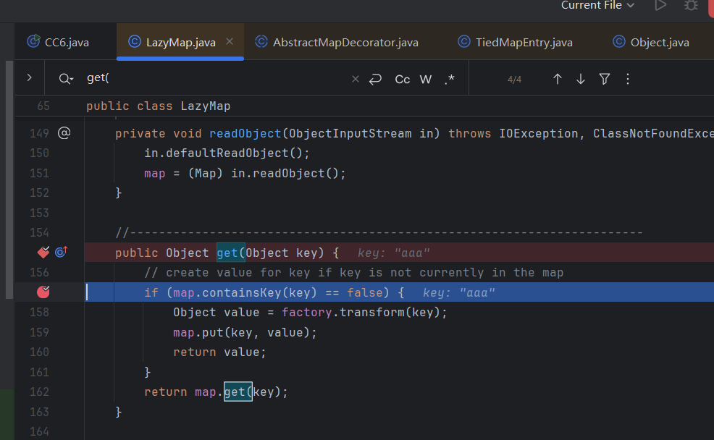714x440 pixels.
Task: Click the new line icon in search
Action: point(375,79)
